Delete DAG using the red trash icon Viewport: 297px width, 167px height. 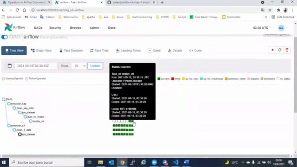point(287,50)
